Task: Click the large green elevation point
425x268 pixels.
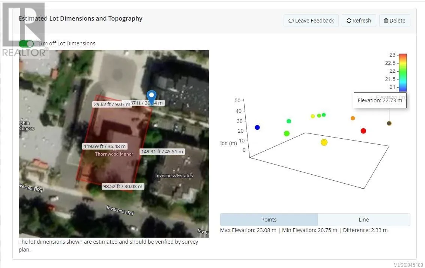Action: tap(287, 133)
